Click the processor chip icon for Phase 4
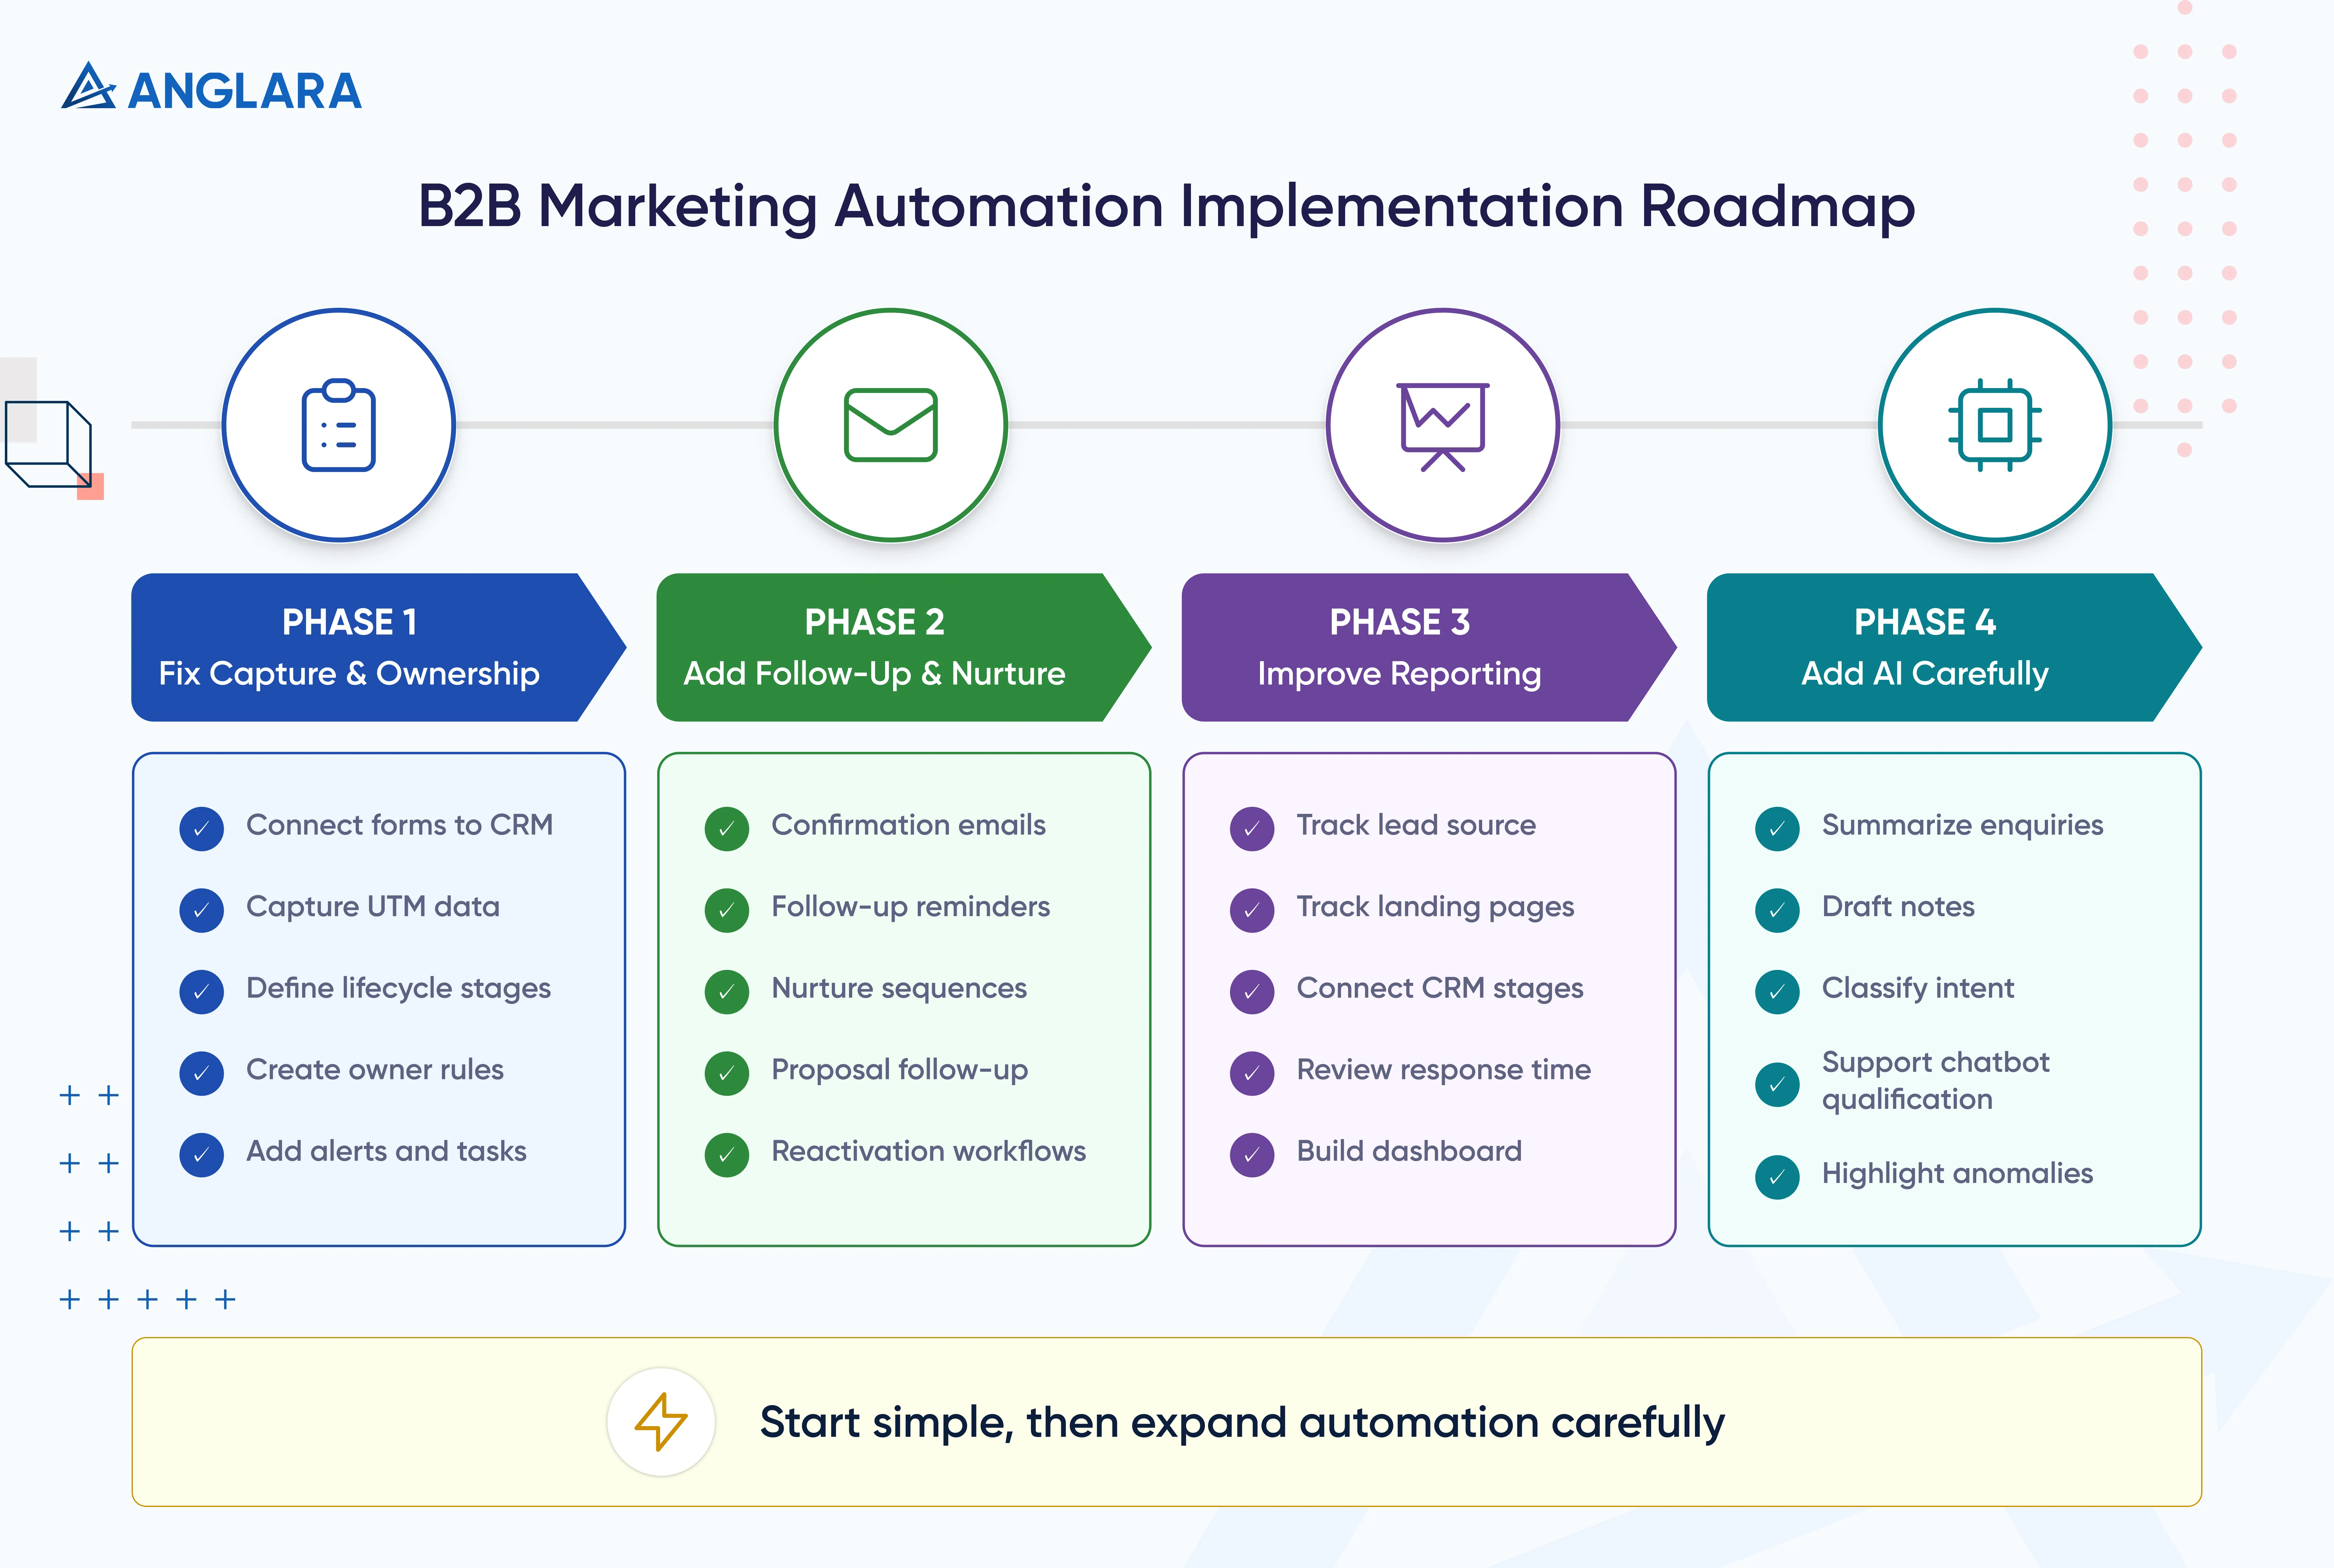The image size is (2334, 1568). pyautogui.click(x=1995, y=425)
